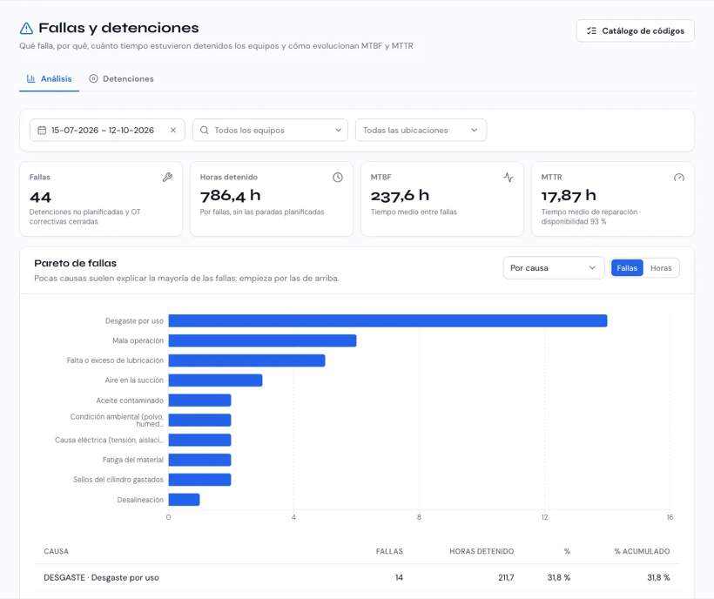Click the magnifier icon in the equipment filter
This screenshot has height=599, width=714.
point(205,131)
